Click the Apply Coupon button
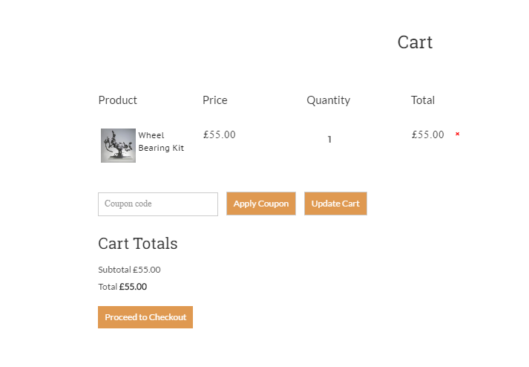This screenshot has height=367, width=529. pyautogui.click(x=261, y=204)
